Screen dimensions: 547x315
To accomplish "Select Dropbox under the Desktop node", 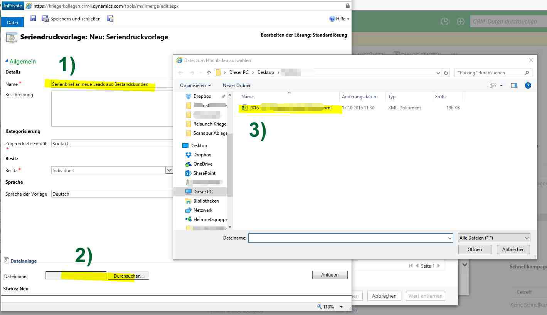I will 198,155.
